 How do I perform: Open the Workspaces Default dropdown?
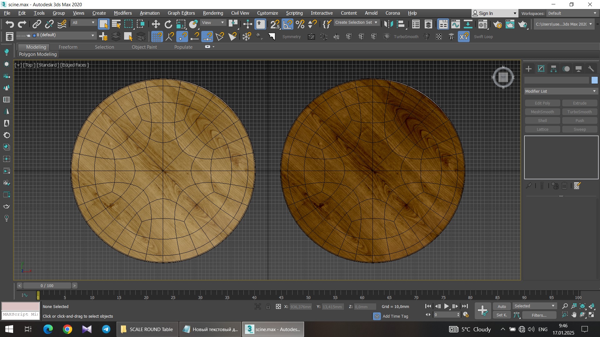click(572, 13)
